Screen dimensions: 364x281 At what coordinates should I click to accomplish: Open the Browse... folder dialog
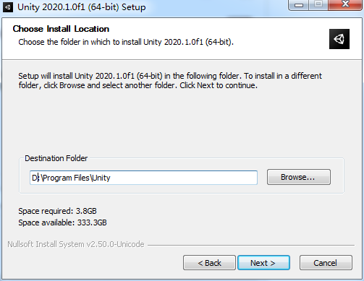299,177
